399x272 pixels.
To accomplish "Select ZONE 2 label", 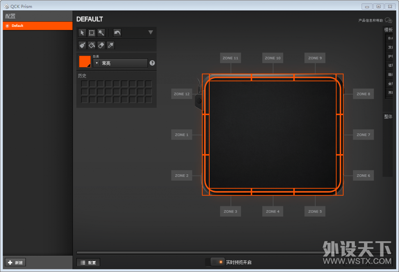I will tap(182, 175).
